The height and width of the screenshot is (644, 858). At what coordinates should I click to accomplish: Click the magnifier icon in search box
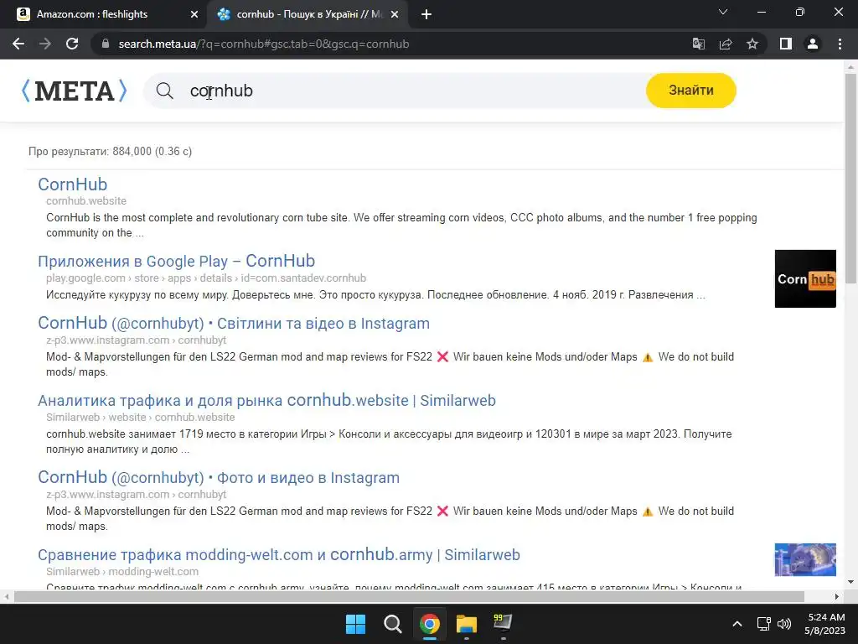tap(165, 91)
